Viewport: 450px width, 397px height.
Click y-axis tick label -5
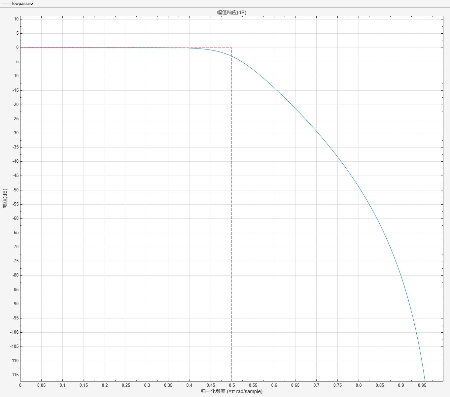pyautogui.click(x=17, y=62)
